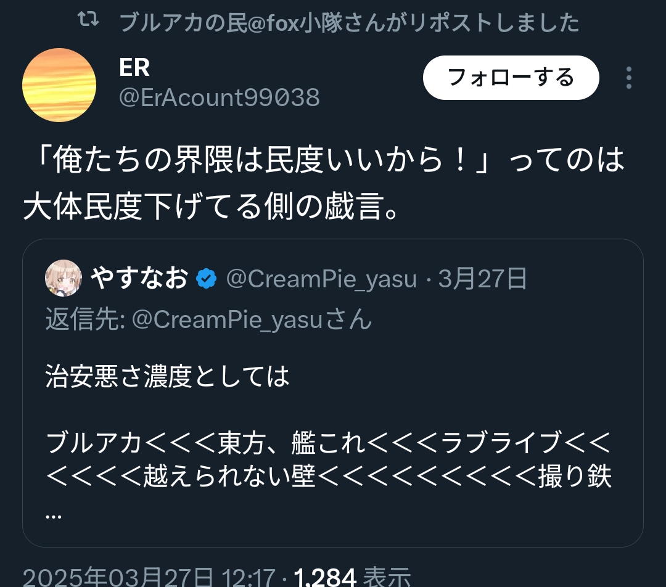The image size is (666, 587).
Task: Open the 1,284 表示 view count
Action: (x=352, y=578)
